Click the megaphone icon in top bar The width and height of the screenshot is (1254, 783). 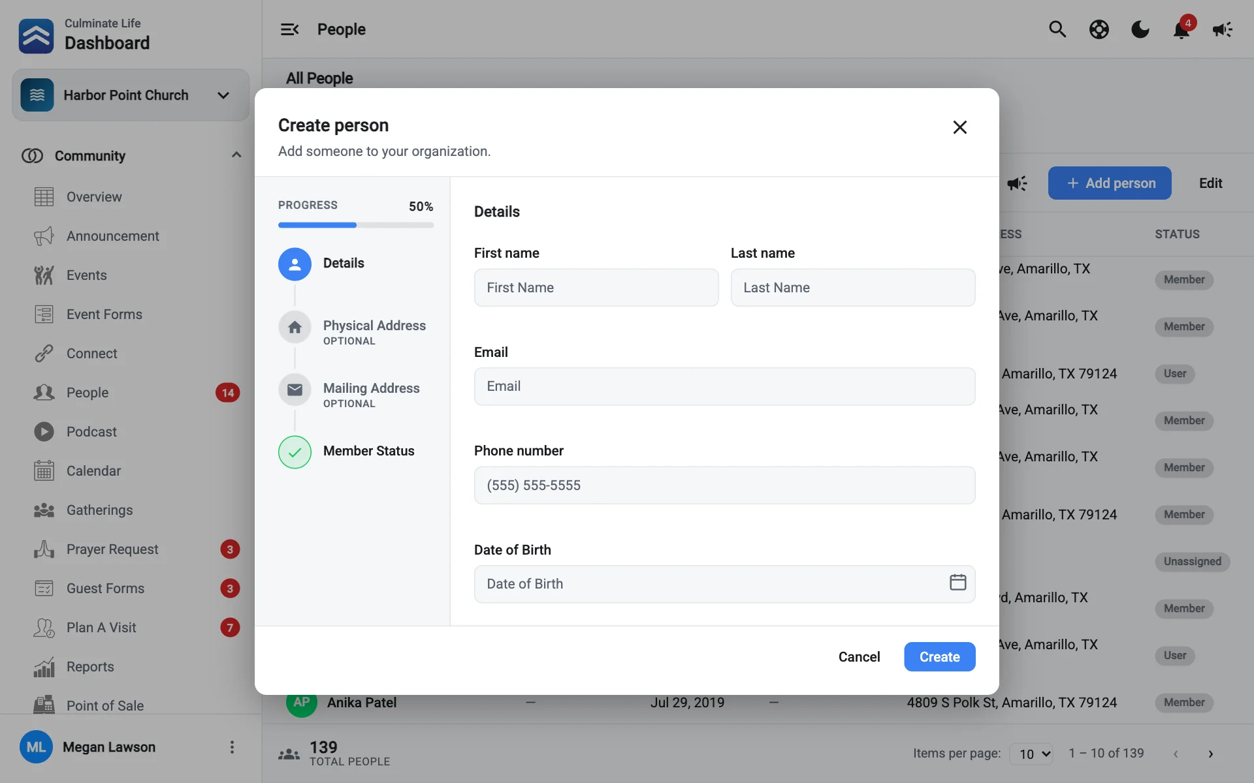click(1223, 29)
